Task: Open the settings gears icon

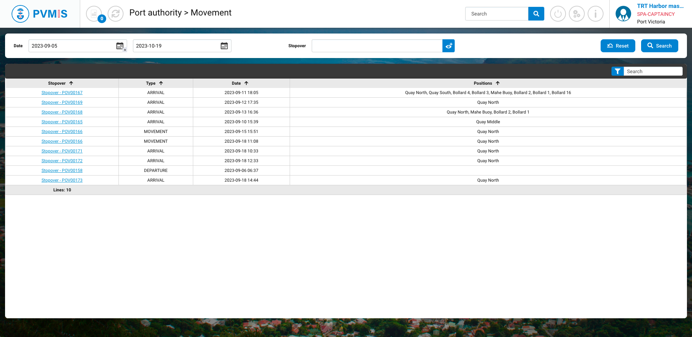Action: point(576,14)
